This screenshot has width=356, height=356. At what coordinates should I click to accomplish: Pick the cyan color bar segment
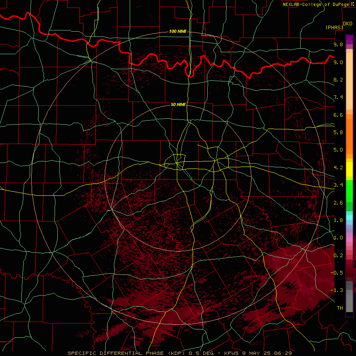pyautogui.click(x=349, y=218)
